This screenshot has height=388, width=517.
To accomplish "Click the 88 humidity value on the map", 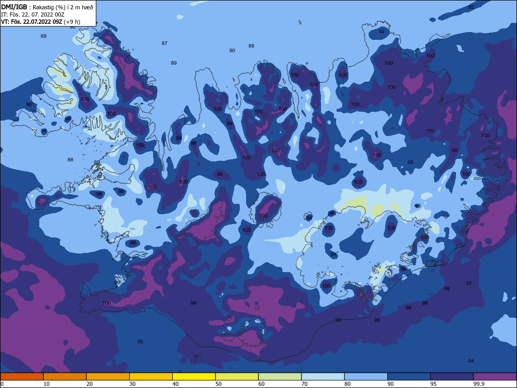I will (x=70, y=160).
